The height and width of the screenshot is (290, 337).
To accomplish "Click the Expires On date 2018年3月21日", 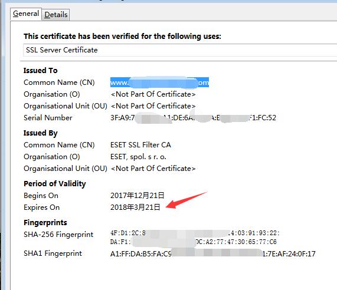I will pos(135,207).
